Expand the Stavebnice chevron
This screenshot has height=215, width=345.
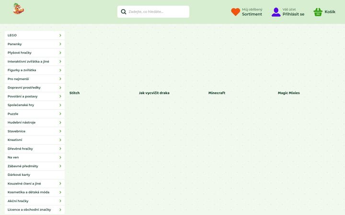click(x=60, y=131)
